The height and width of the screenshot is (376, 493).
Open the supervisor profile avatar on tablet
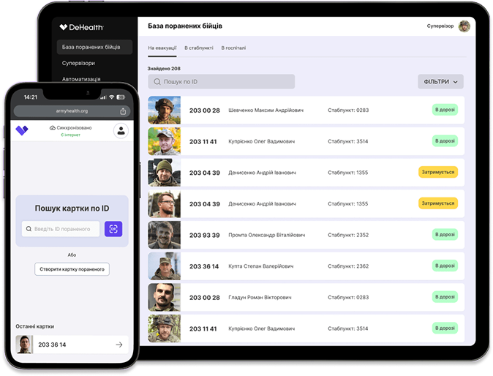464,26
